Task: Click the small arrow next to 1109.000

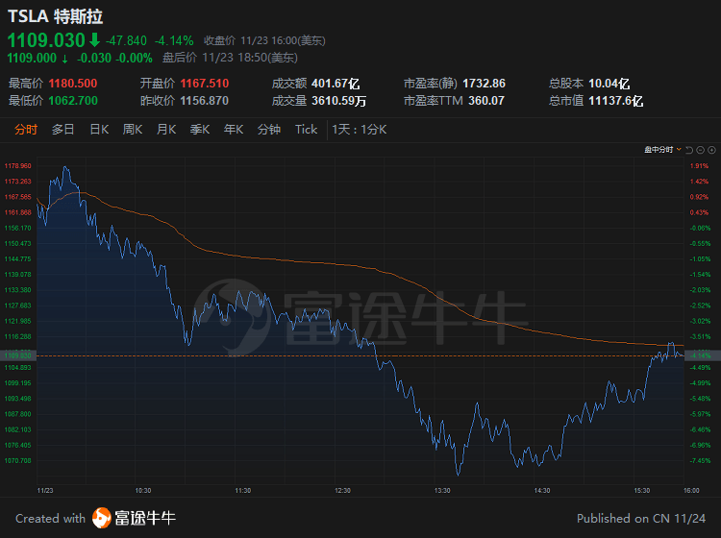Action: click(x=64, y=58)
